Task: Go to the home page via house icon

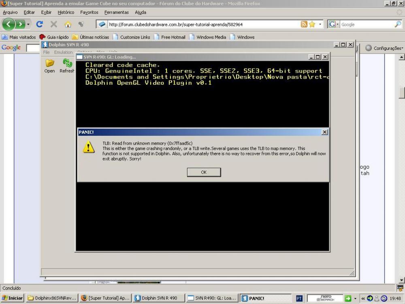Action: click(x=68, y=24)
